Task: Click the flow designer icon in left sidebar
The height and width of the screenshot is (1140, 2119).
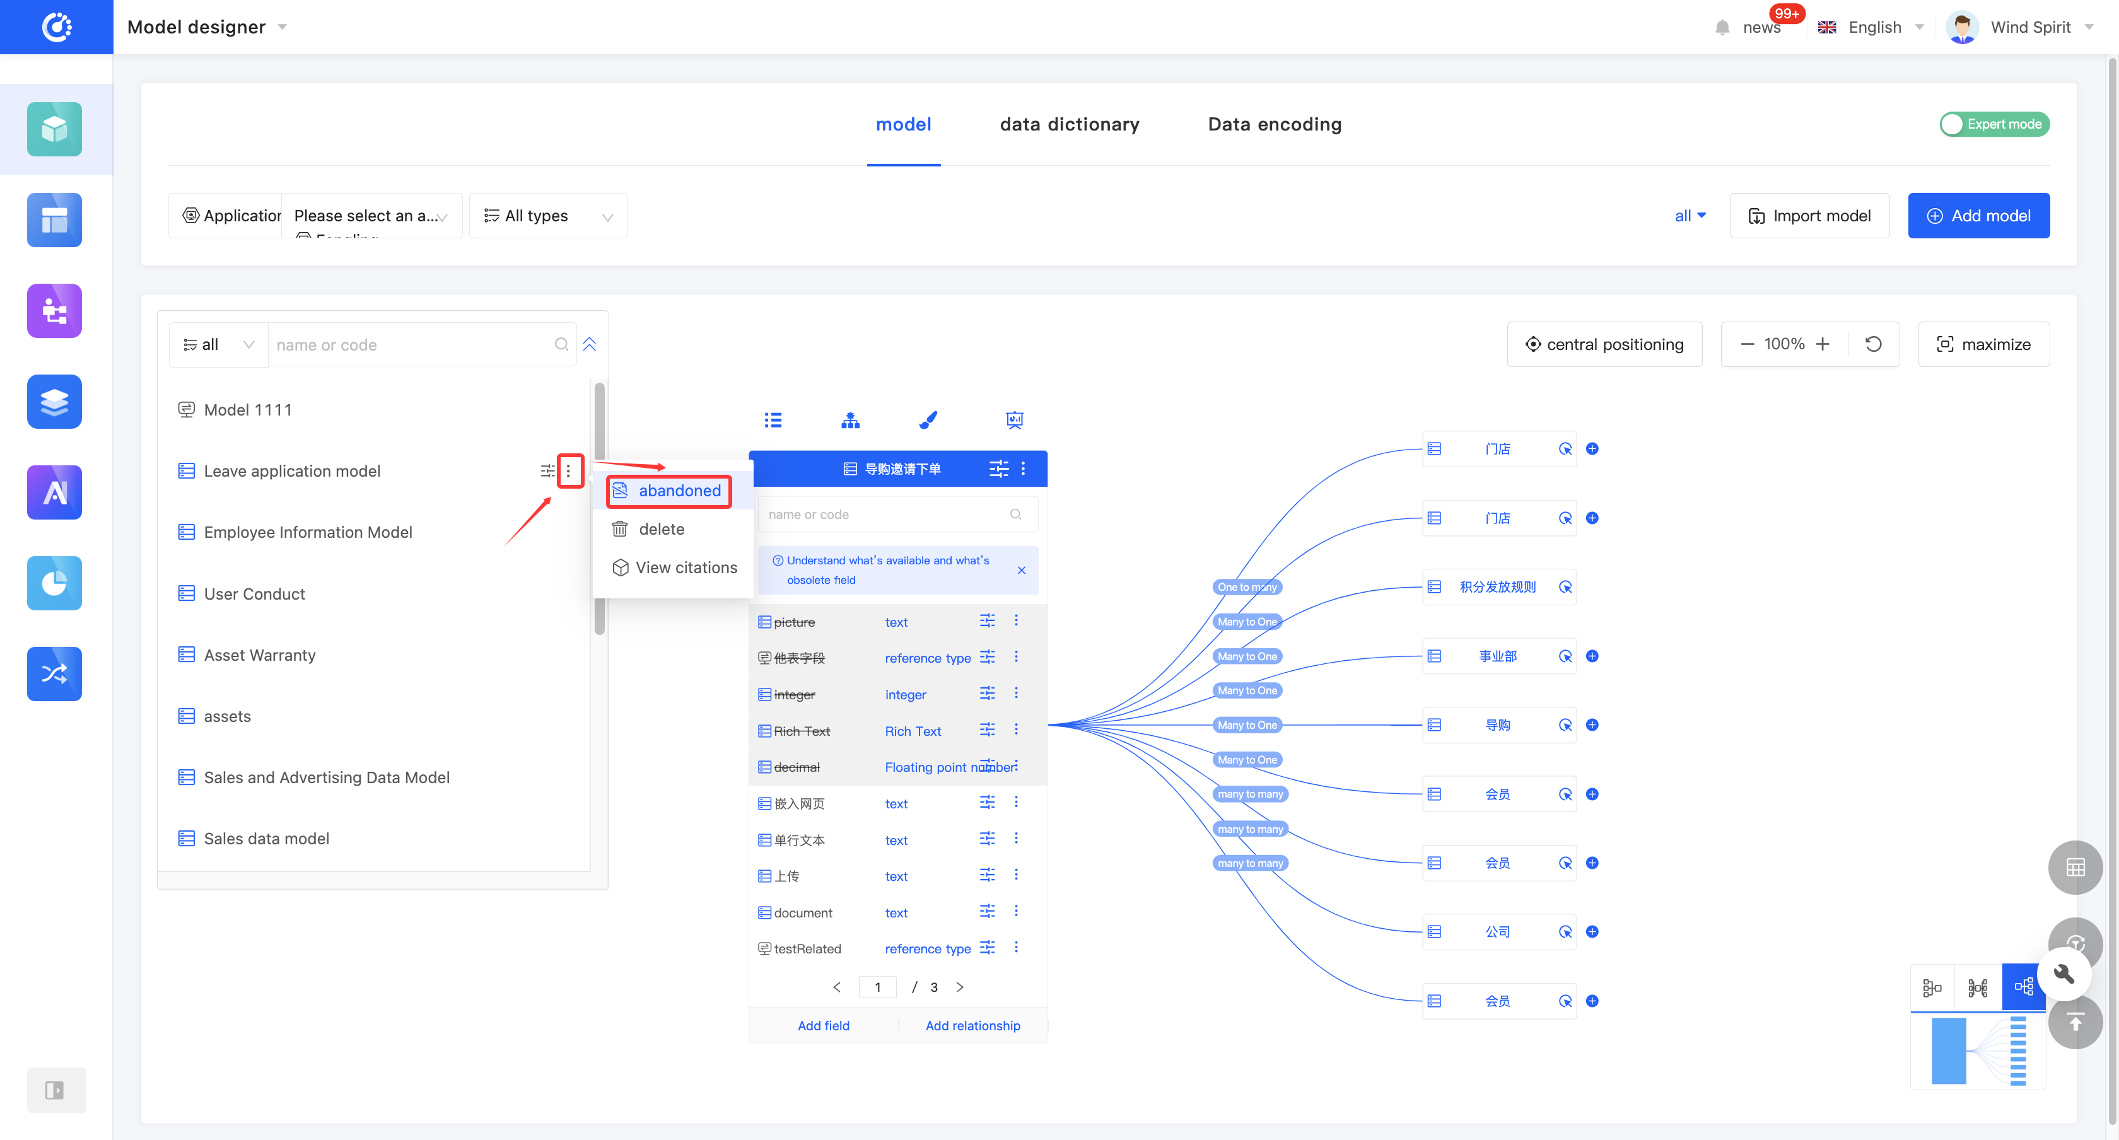Action: point(54,311)
